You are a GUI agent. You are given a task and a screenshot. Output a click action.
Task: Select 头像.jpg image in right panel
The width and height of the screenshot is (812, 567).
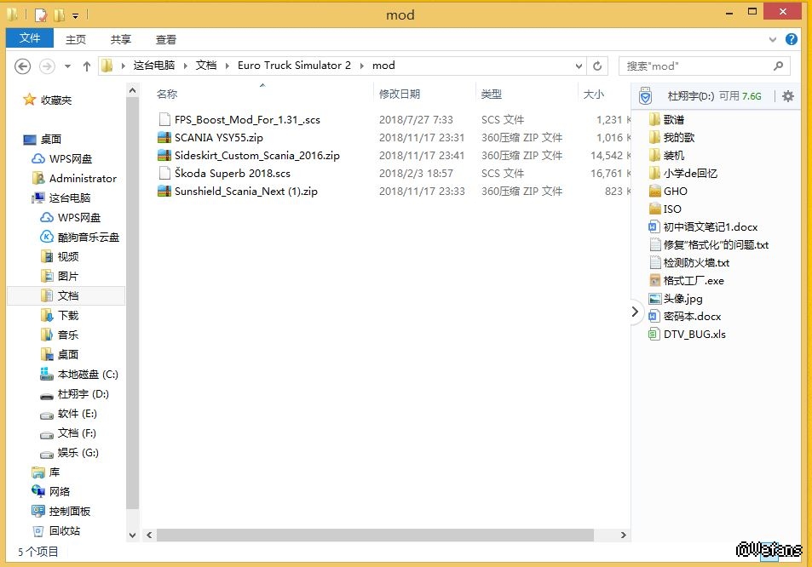point(682,298)
